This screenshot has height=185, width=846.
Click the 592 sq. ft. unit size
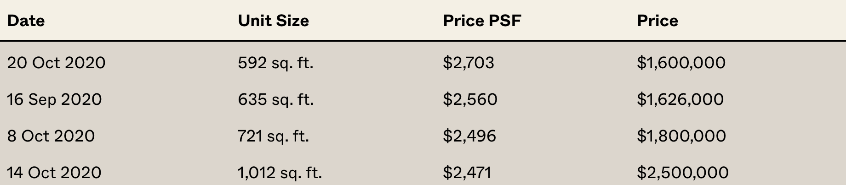275,63
